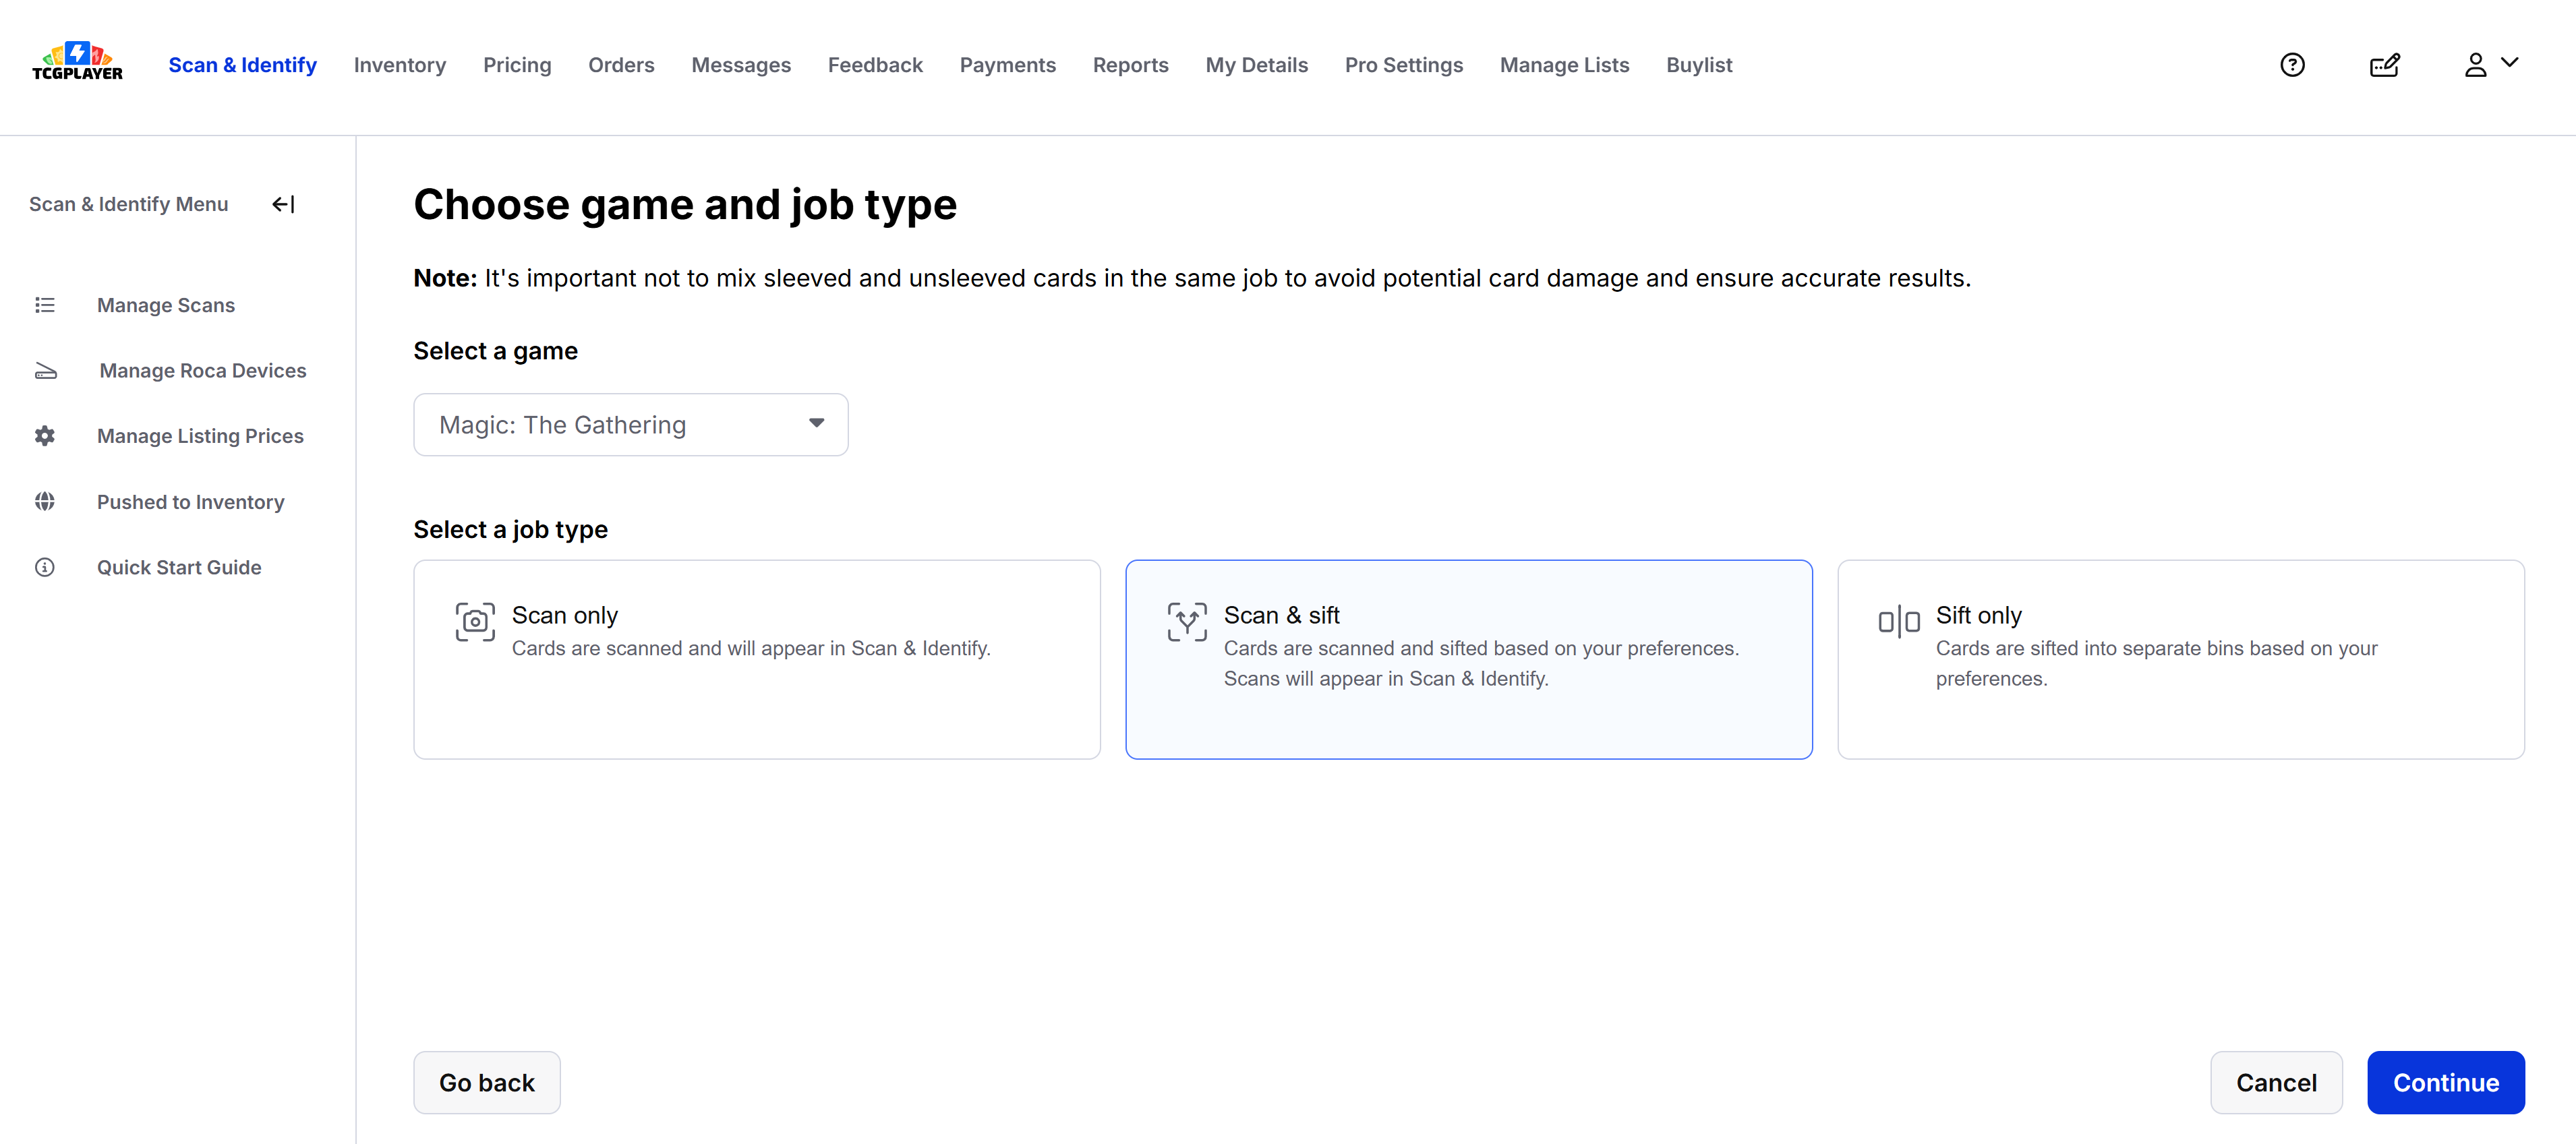Click the Go back button

[487, 1082]
